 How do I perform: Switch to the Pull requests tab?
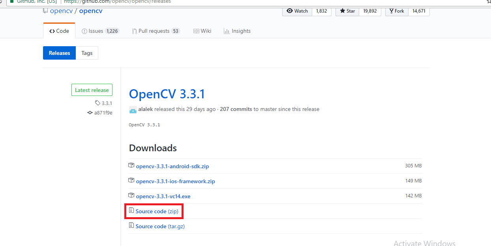[x=156, y=31]
